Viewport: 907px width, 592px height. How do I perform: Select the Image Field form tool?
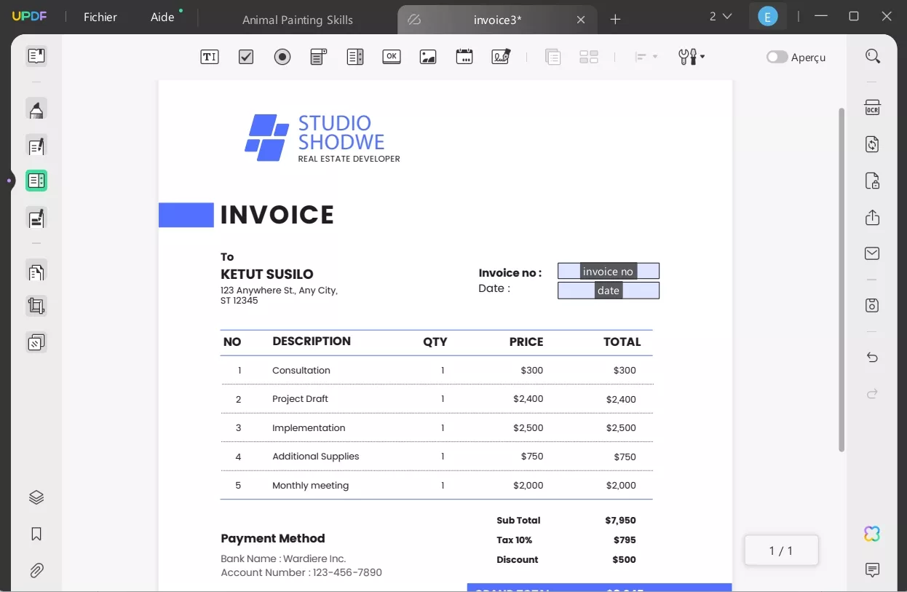tap(428, 57)
